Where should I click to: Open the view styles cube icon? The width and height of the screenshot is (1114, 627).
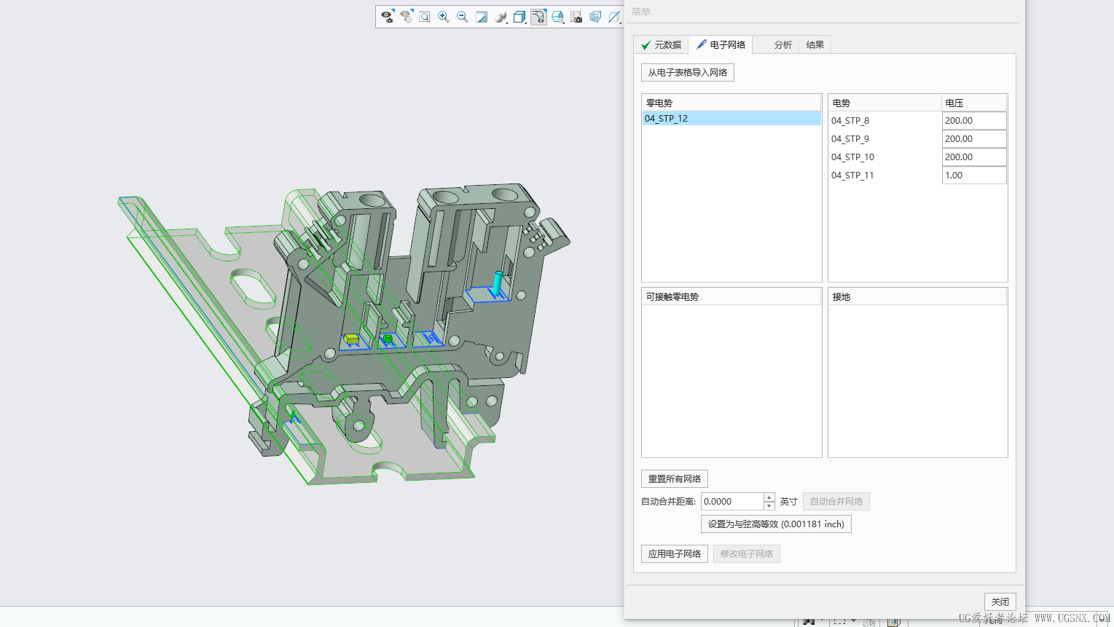point(557,17)
